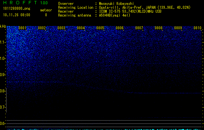The width and height of the screenshot is (204, 130).
Task: Click the meteor label
Action: pos(46,10)
